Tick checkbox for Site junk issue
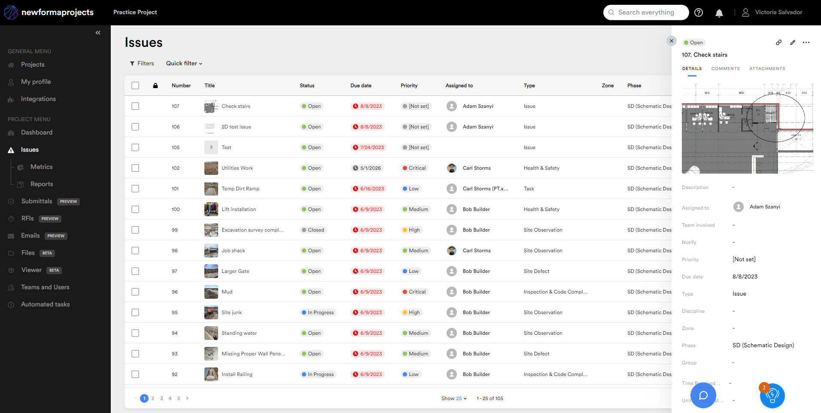This screenshot has height=413, width=821. [135, 312]
